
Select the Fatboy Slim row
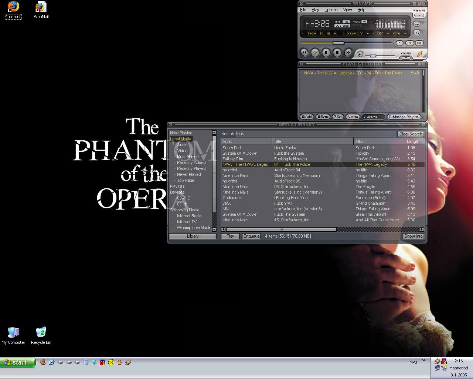coord(323,159)
